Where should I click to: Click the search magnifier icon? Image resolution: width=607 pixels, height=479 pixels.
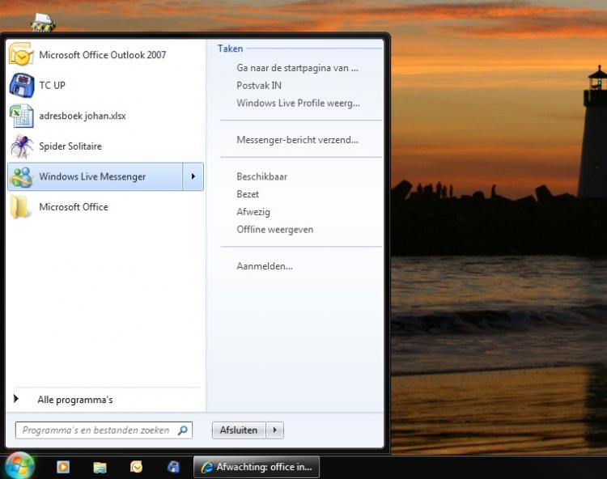[x=183, y=430]
